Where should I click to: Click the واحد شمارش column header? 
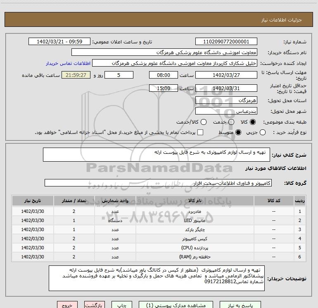[115, 201]
